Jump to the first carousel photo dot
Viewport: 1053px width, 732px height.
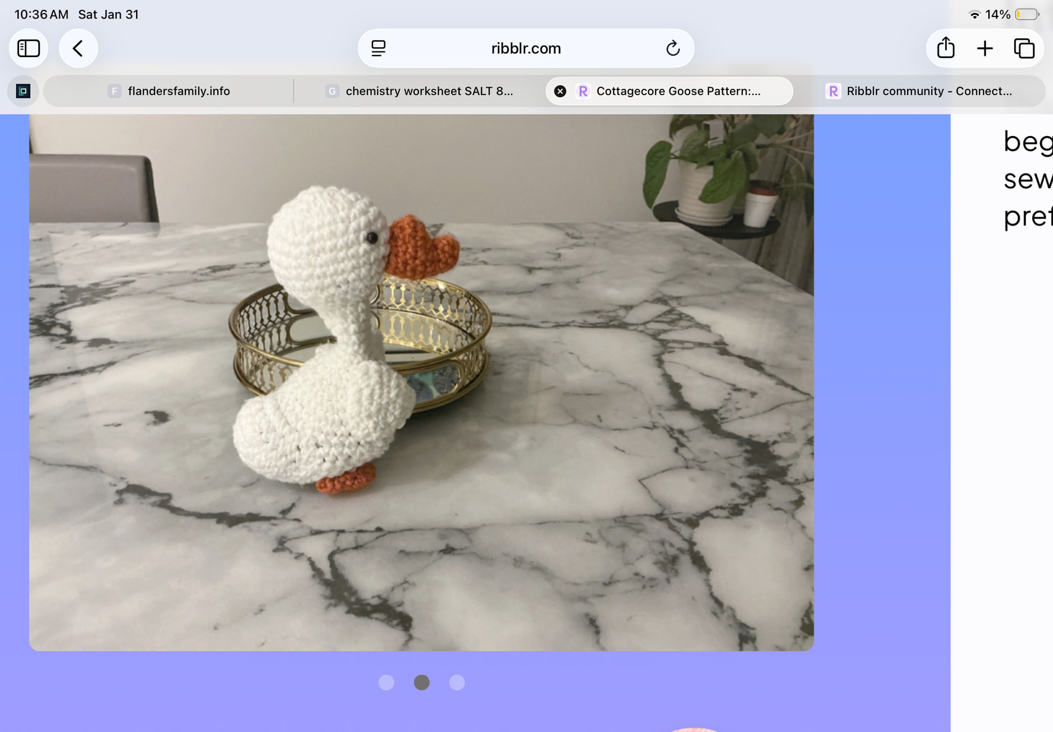click(386, 682)
